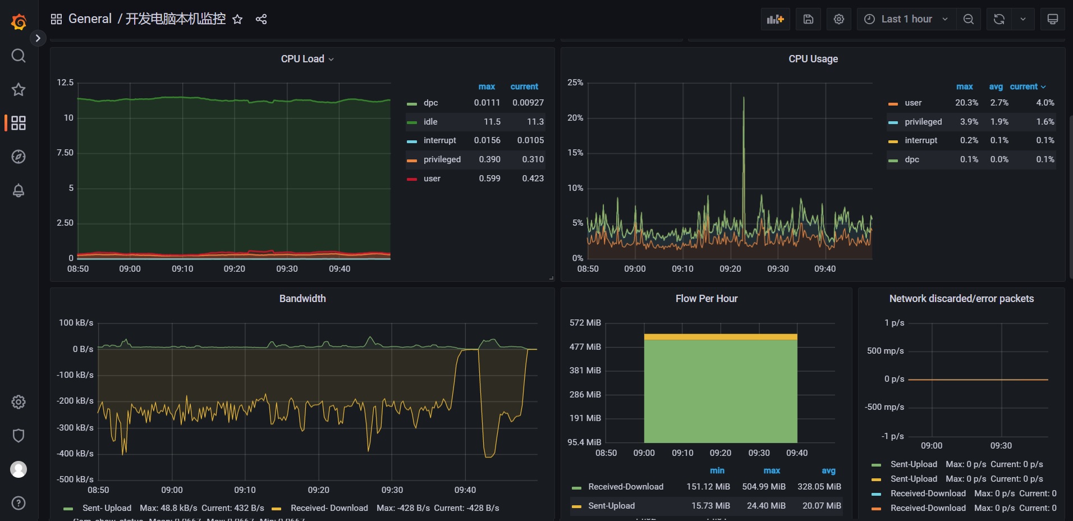The height and width of the screenshot is (521, 1073).
Task: Sort CPU Load legend by current column
Action: (x=524, y=86)
